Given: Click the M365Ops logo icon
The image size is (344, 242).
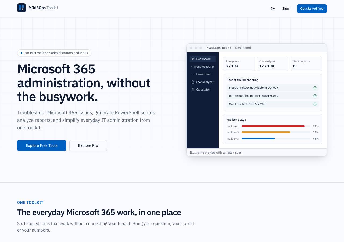Looking at the screenshot, I should pyautogui.click(x=21, y=8).
